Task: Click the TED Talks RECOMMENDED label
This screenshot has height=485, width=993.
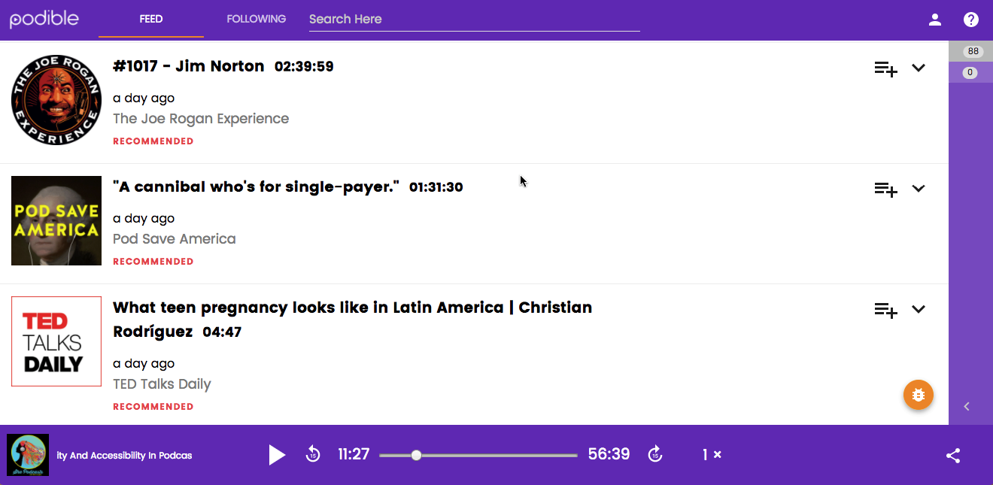Action: pyautogui.click(x=153, y=407)
